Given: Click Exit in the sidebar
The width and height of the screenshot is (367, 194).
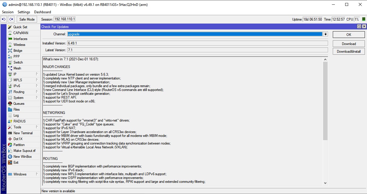Looking at the screenshot, I should click(x=24, y=163).
